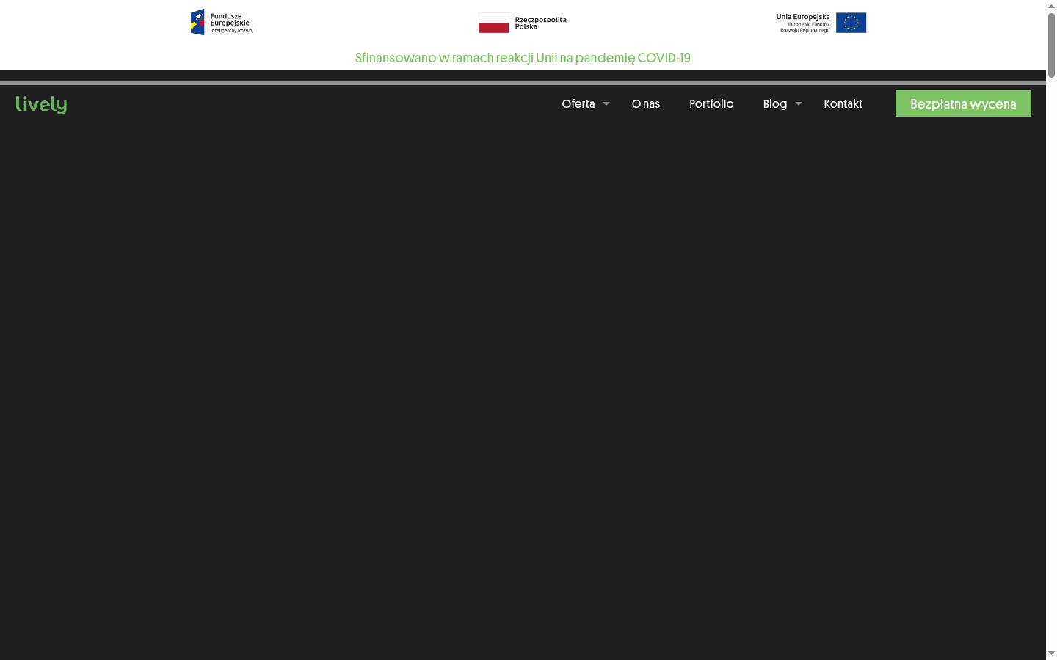This screenshot has height=660, width=1057.
Task: Select Blog in the navigation bar
Action: [775, 104]
